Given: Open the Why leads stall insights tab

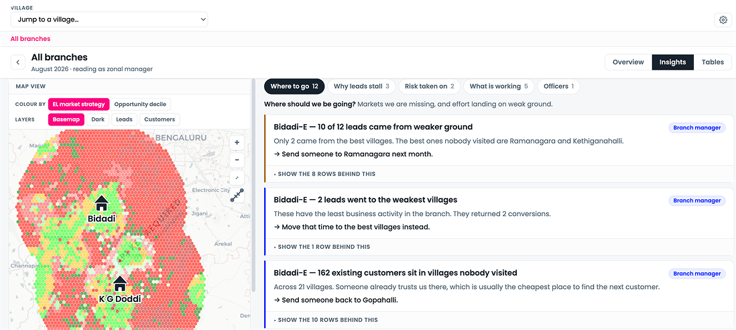Looking at the screenshot, I should (361, 87).
